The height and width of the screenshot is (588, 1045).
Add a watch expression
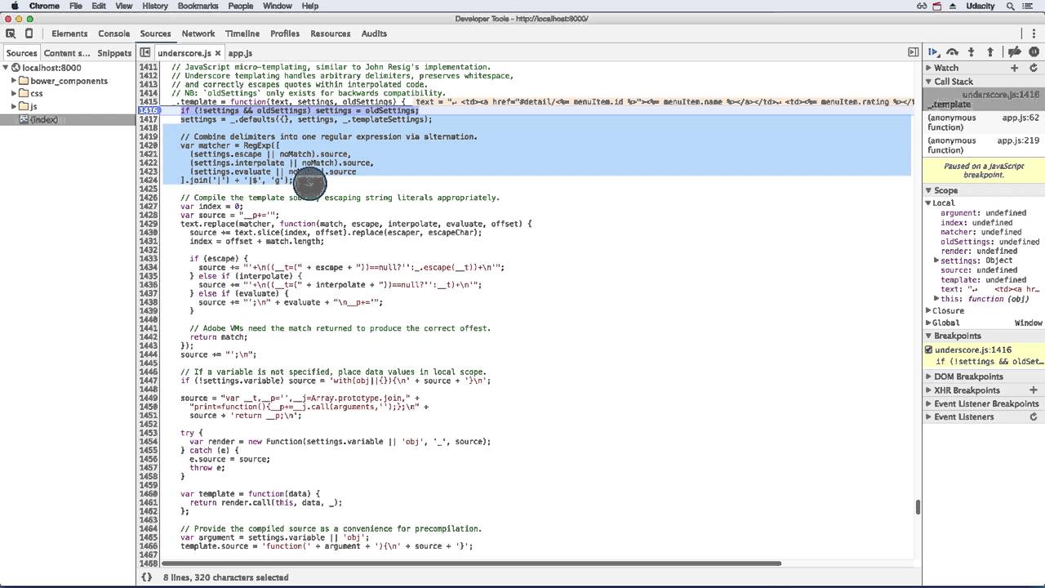[x=1015, y=68]
